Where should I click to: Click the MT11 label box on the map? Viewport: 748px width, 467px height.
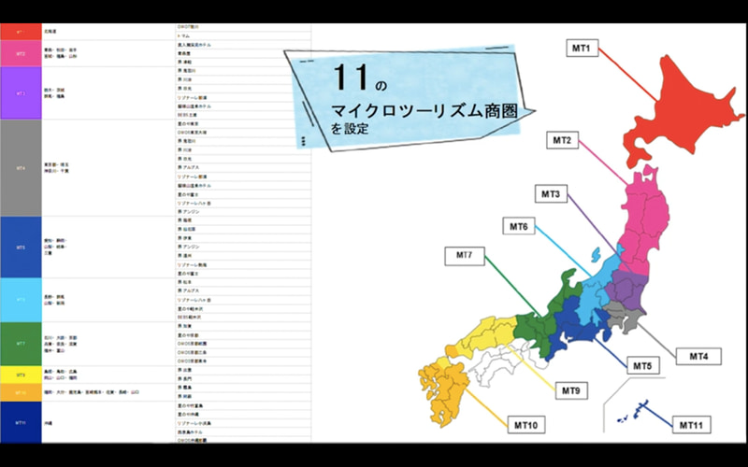(691, 425)
